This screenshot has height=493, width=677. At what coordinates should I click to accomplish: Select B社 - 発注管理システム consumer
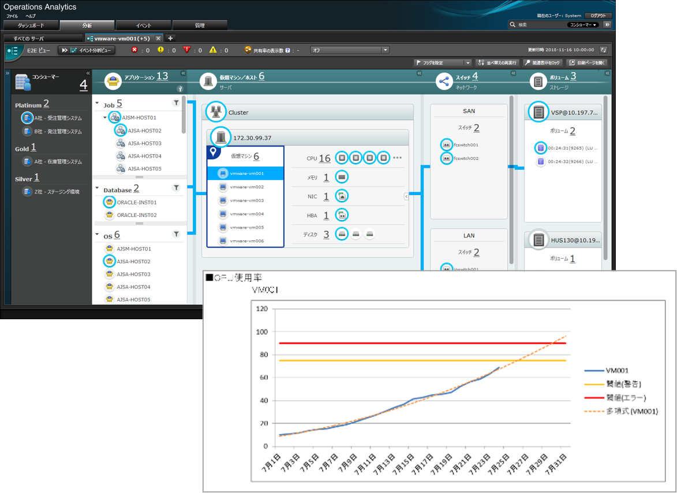[x=52, y=131]
